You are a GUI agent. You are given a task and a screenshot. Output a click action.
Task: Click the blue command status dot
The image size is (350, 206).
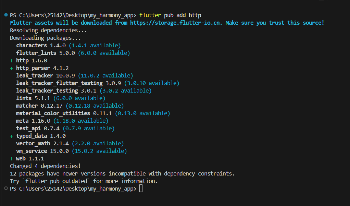6,15
